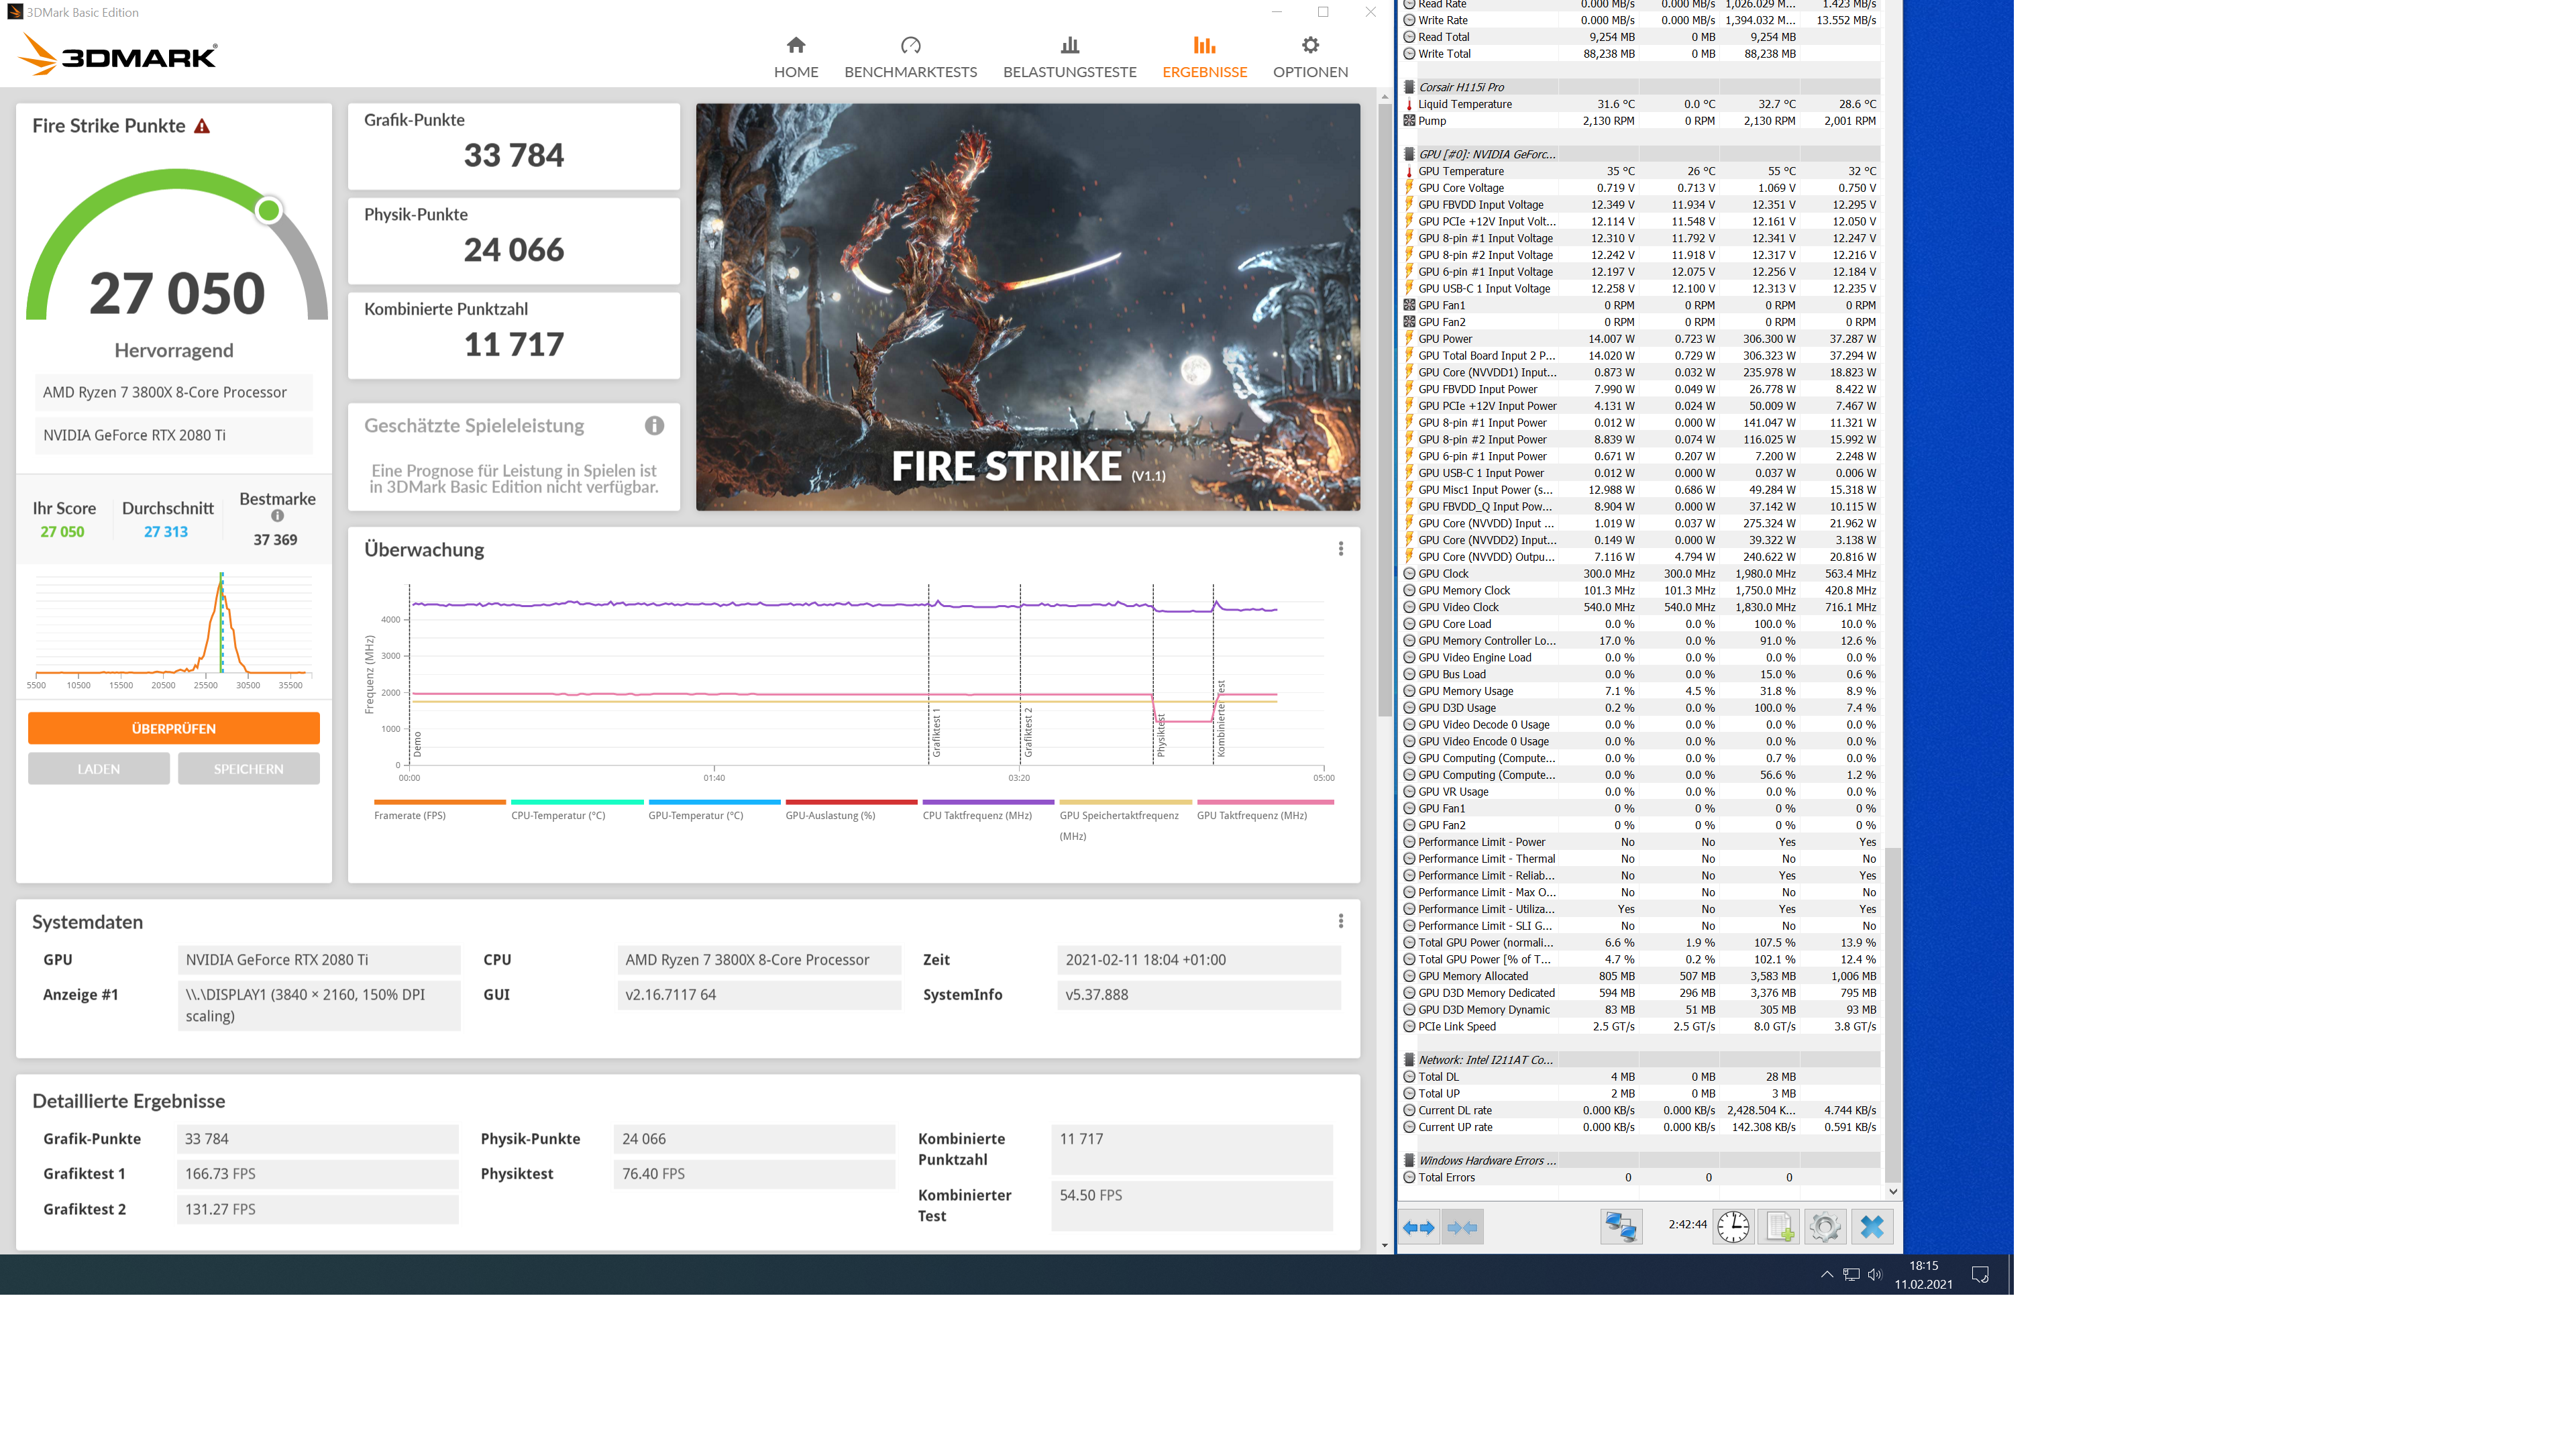Click the HWiNFO clock reset timer icon
This screenshot has width=2576, height=1449.
pos(1733,1227)
